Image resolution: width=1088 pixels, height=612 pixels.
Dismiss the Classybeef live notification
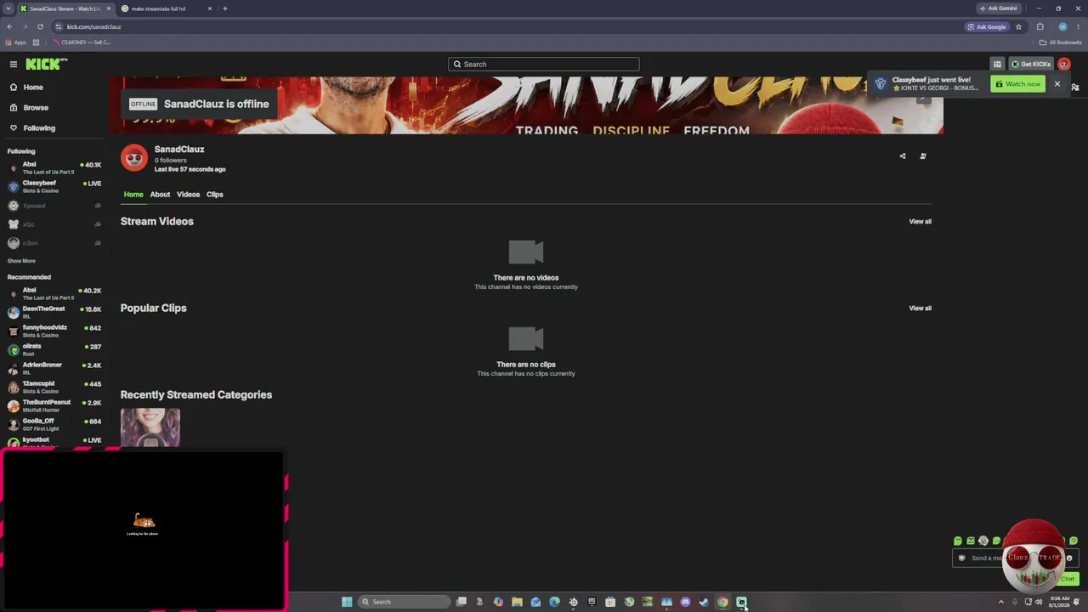pyautogui.click(x=1057, y=84)
